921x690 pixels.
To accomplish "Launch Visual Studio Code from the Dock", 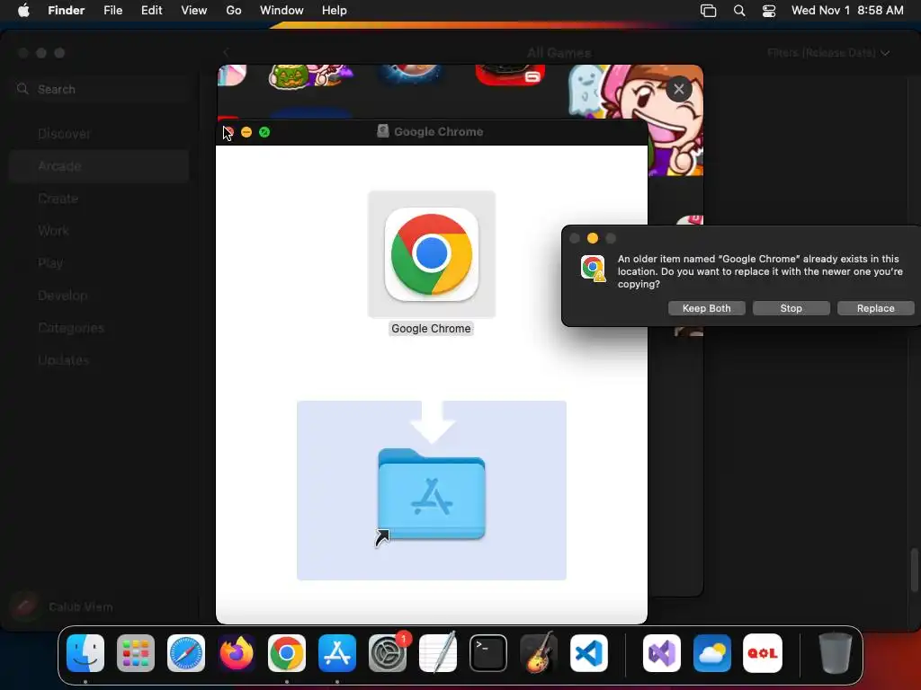I will coord(588,653).
